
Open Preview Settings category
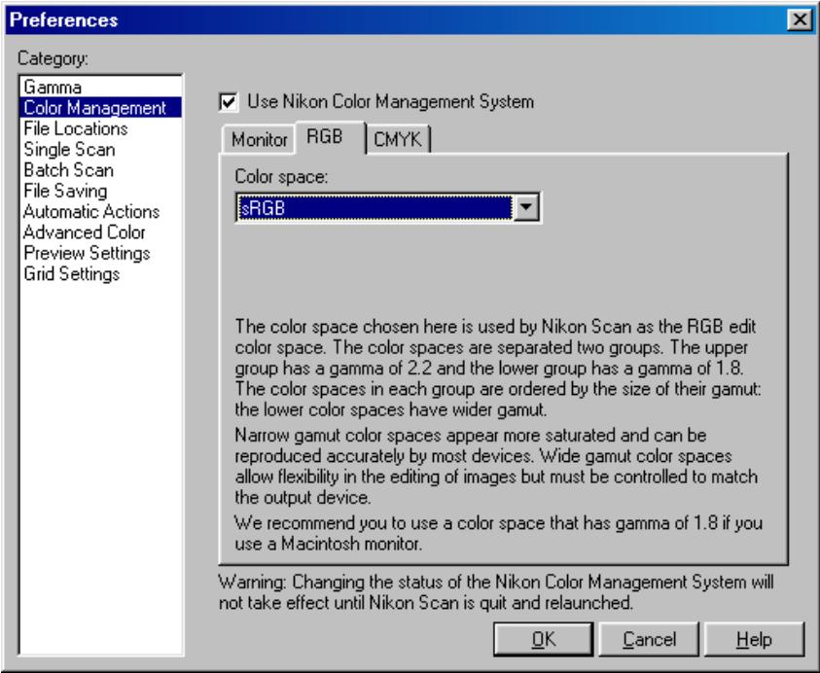click(x=100, y=253)
